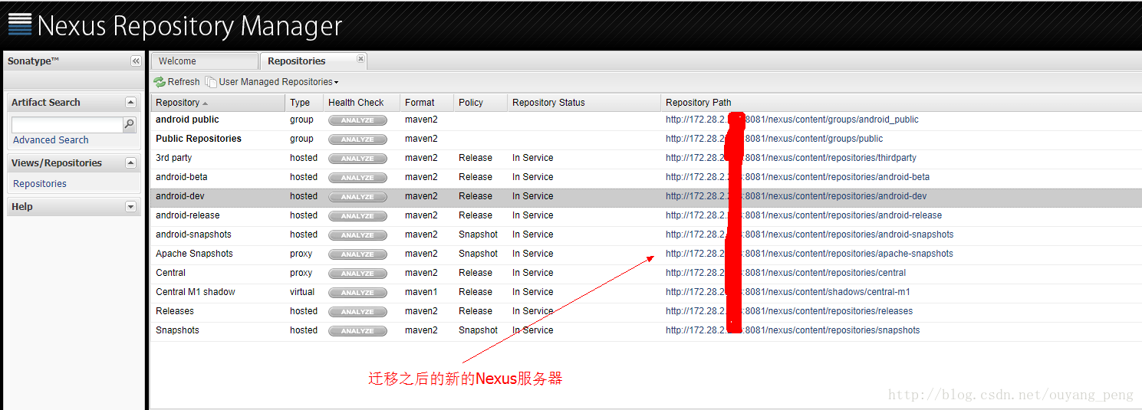1142x410 pixels.
Task: Click Analyze button for Public Repositories
Action: (357, 139)
